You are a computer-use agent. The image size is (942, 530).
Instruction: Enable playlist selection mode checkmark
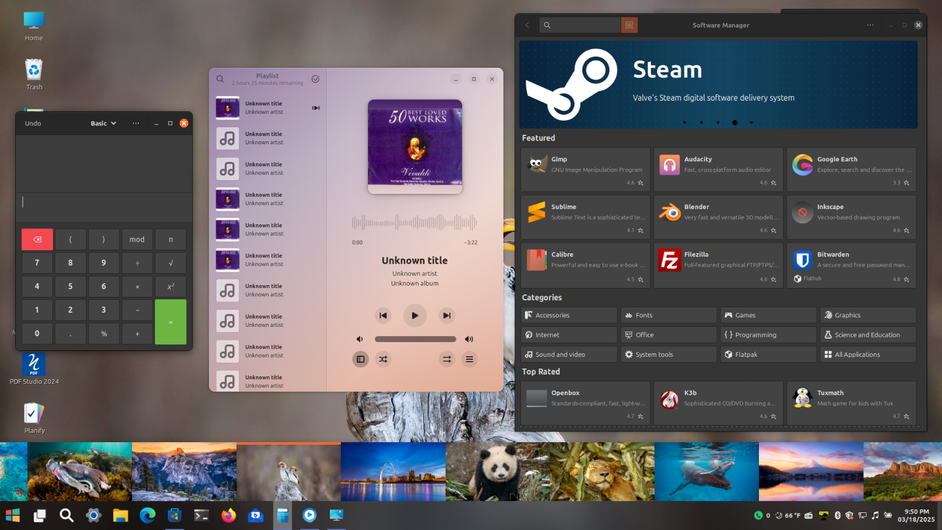click(x=316, y=79)
